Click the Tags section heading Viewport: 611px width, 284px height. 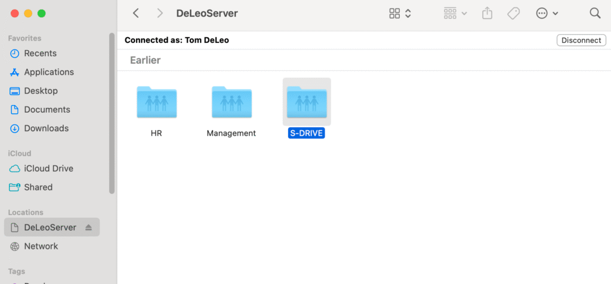coord(16,271)
